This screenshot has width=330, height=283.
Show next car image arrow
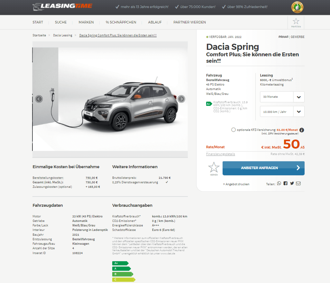point(181,99)
